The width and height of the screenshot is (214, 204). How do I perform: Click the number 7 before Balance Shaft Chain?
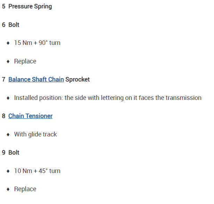3,79
